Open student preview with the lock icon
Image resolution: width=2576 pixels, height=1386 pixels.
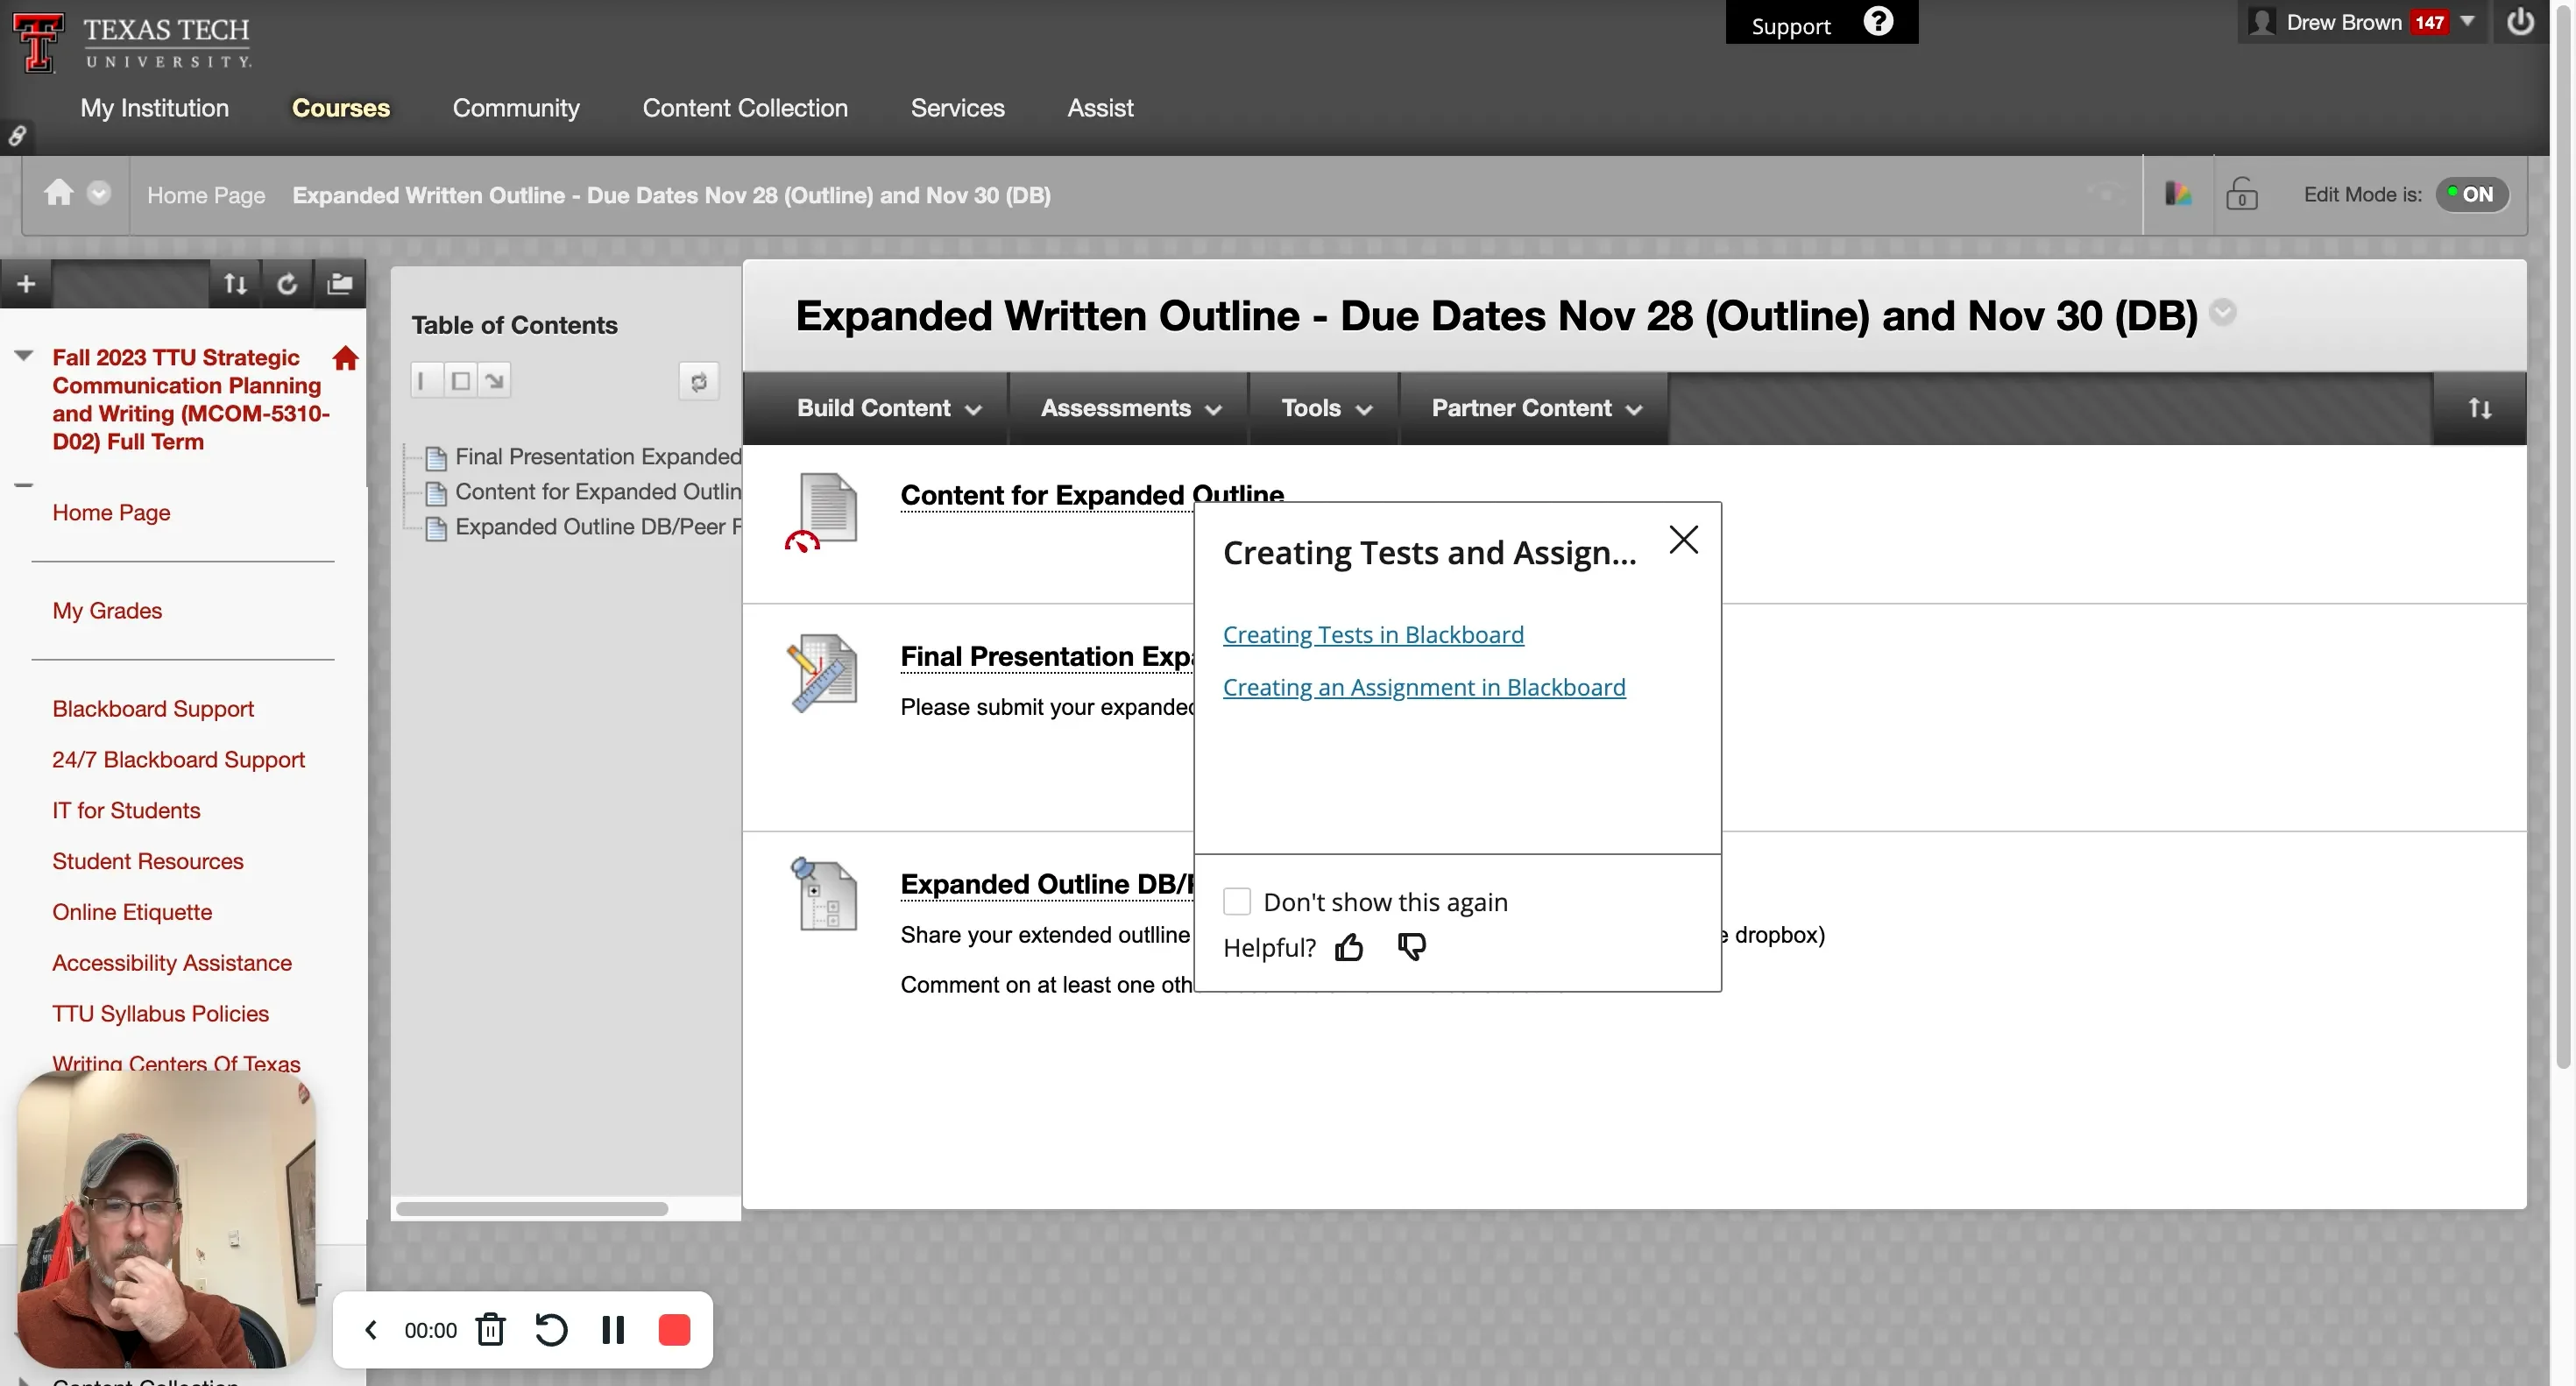(x=2243, y=194)
